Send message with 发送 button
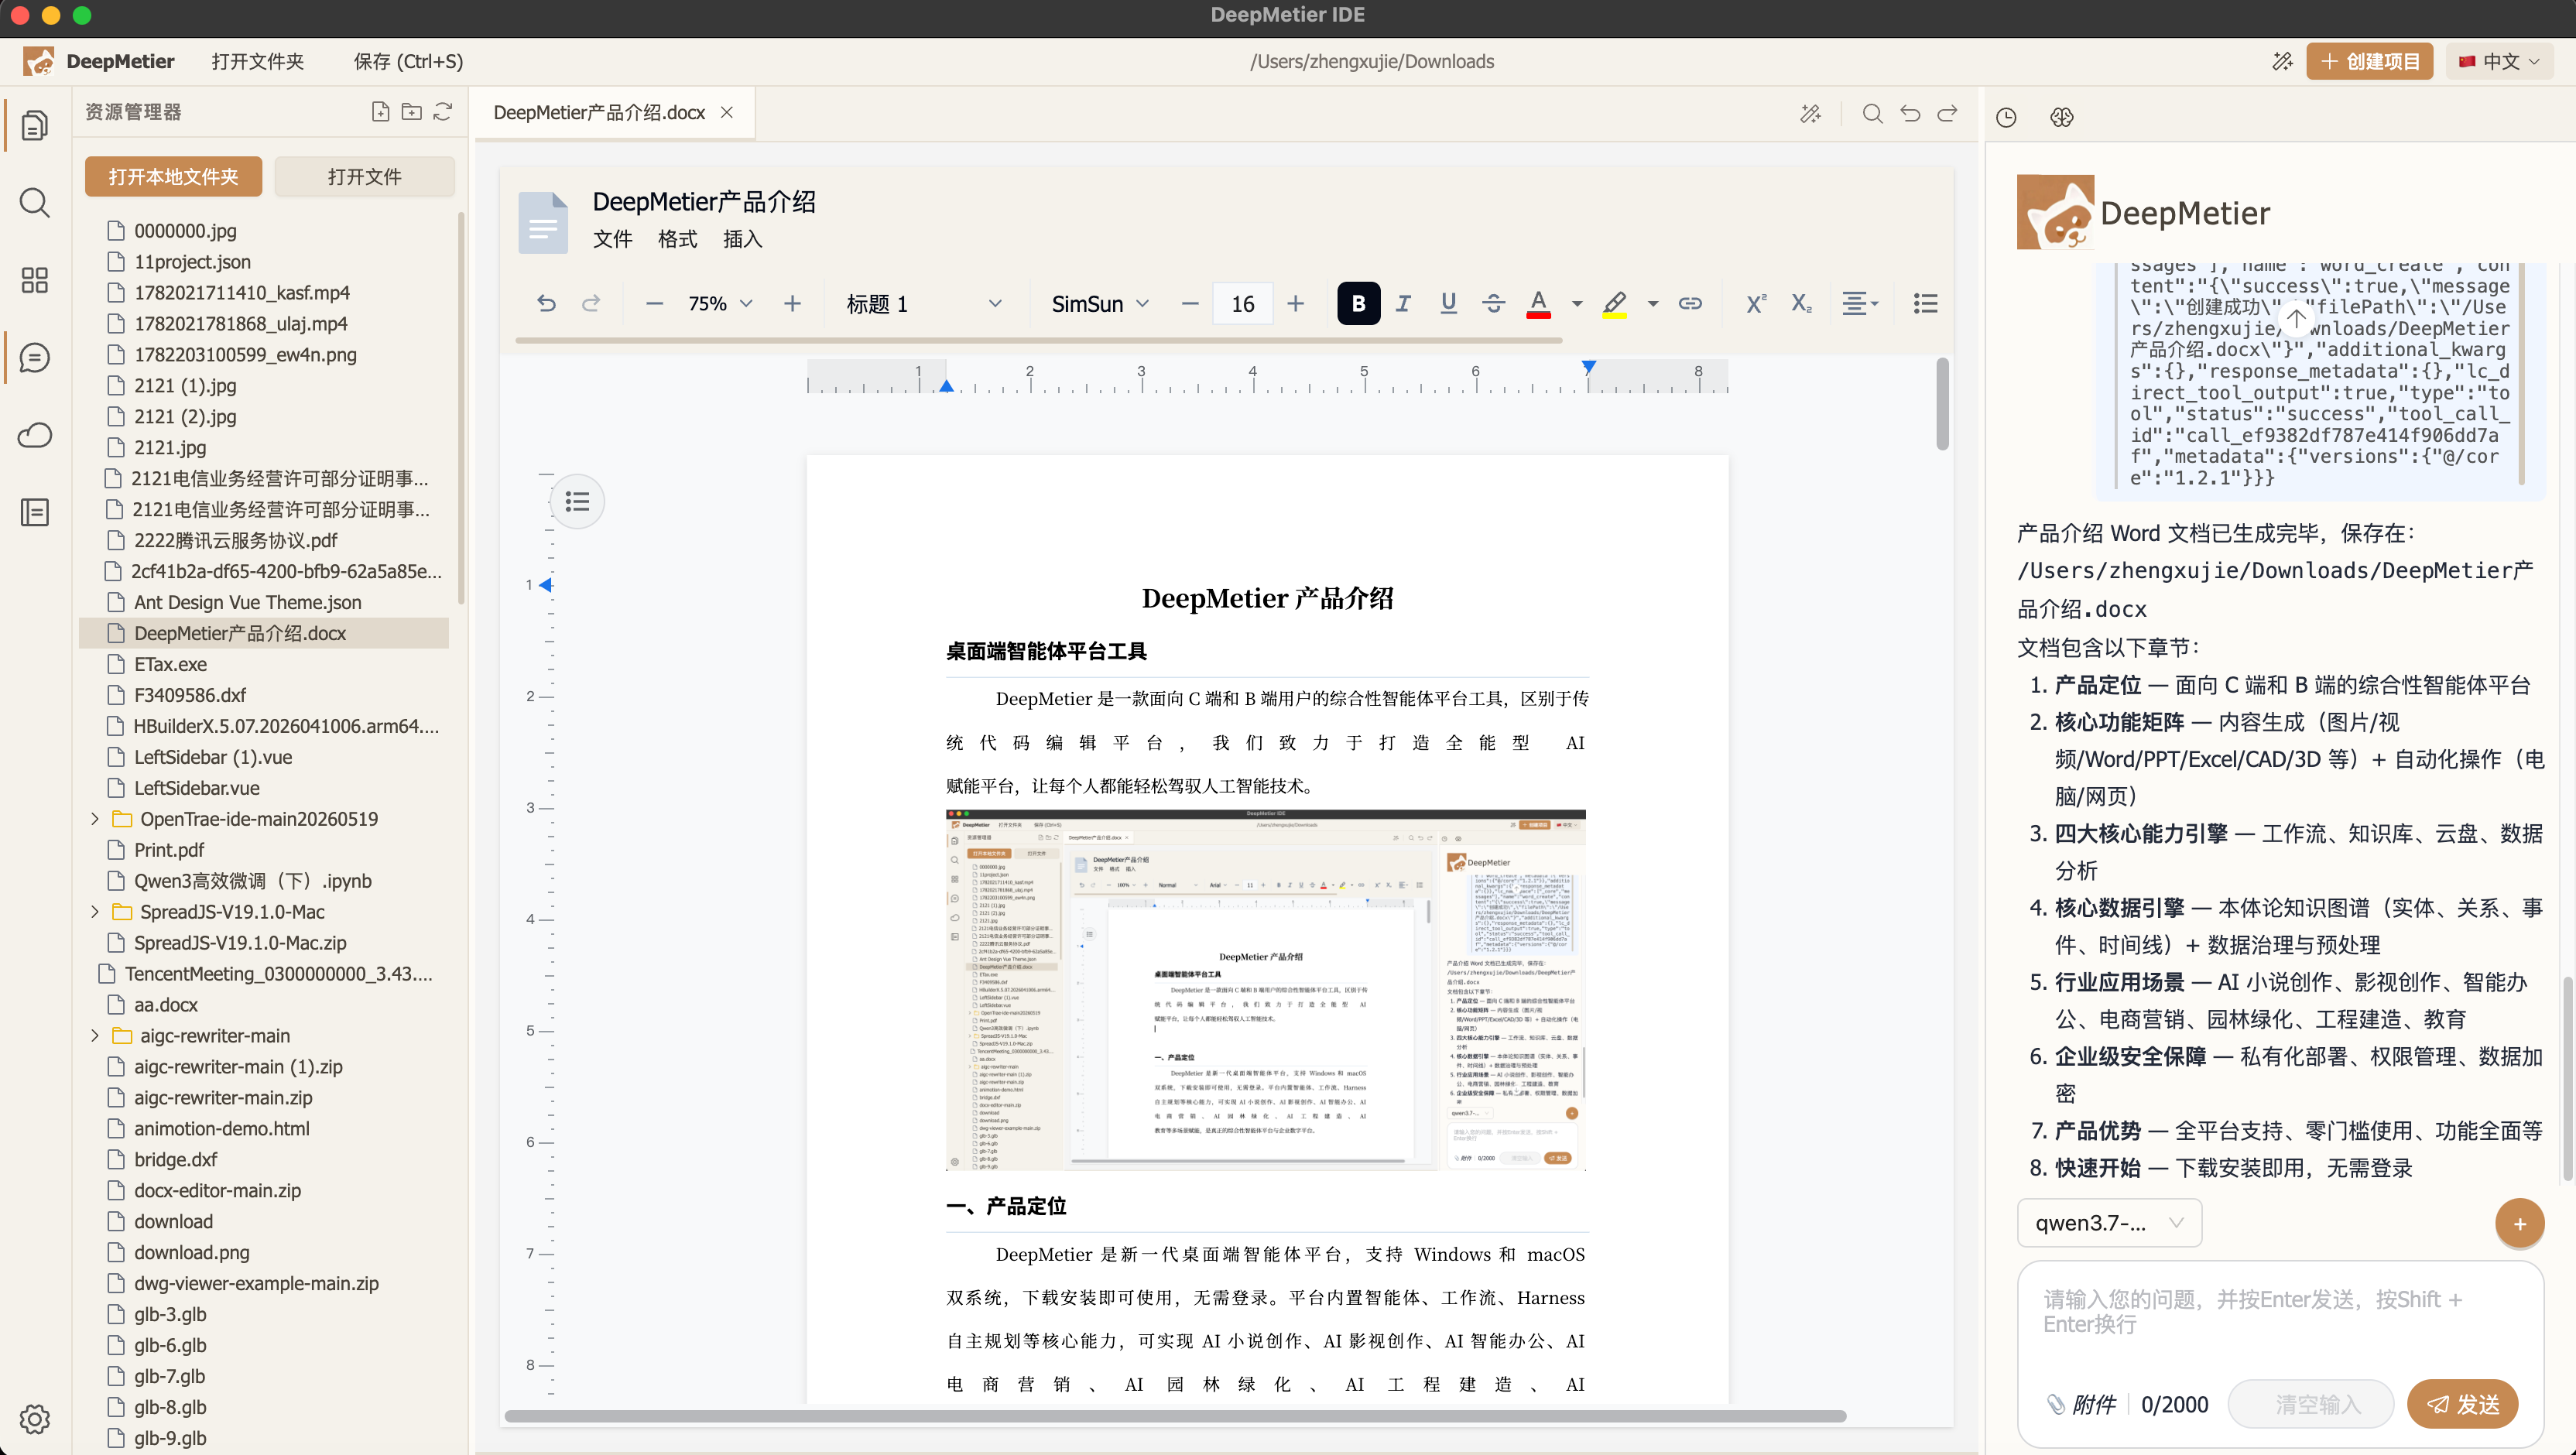Viewport: 2576px width, 1455px height. pyautogui.click(x=2462, y=1404)
